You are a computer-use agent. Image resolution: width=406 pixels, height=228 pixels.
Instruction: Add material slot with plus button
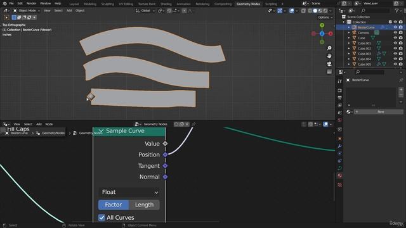point(401,89)
